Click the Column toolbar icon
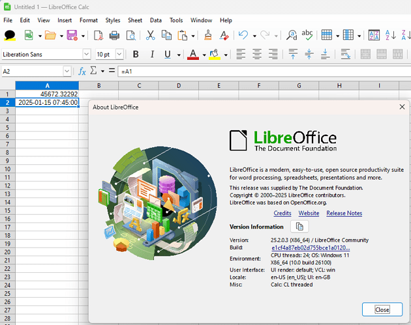The height and width of the screenshot is (325, 411). click(348, 35)
